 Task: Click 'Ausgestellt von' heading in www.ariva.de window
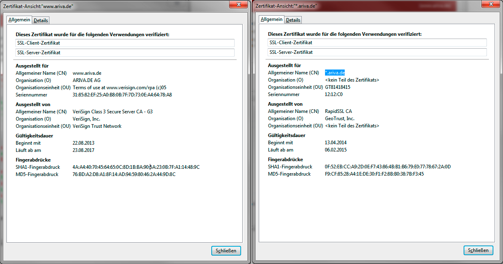(33, 104)
